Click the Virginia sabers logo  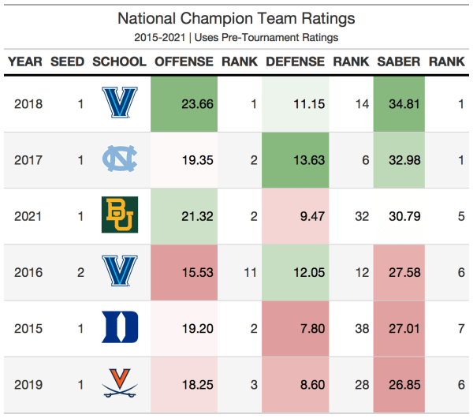(x=120, y=384)
